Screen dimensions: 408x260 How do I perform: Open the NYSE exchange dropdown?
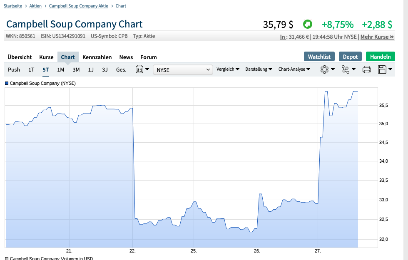tap(182, 69)
